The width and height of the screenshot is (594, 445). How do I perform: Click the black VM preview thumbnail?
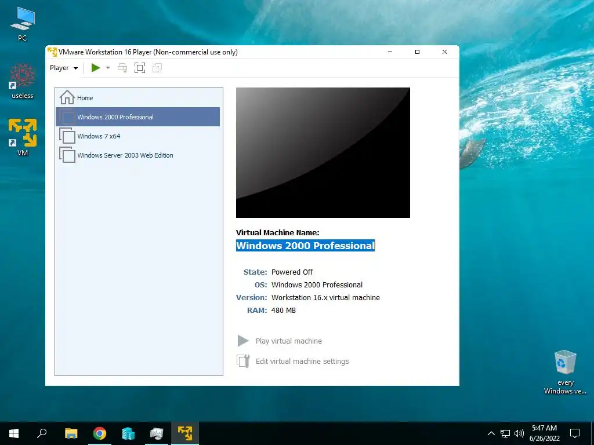click(323, 152)
